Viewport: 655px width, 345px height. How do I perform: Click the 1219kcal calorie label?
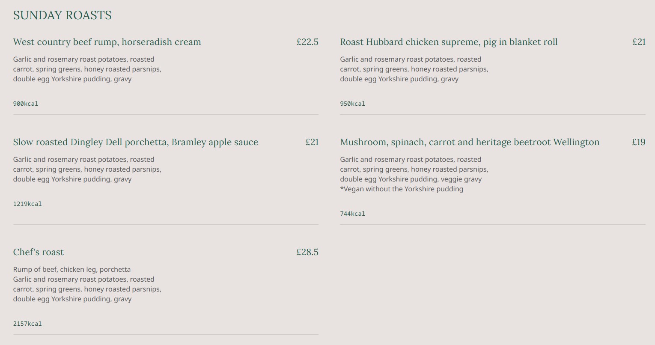coord(27,204)
